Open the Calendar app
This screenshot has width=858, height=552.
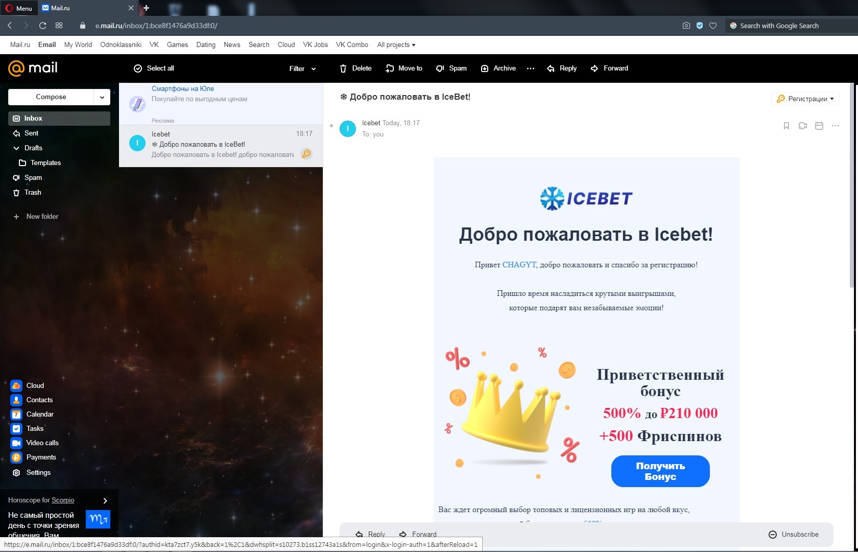click(32, 415)
